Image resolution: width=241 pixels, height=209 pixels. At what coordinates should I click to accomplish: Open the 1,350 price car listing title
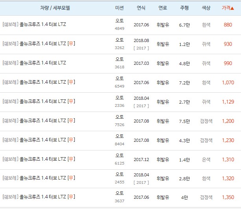[39, 197]
